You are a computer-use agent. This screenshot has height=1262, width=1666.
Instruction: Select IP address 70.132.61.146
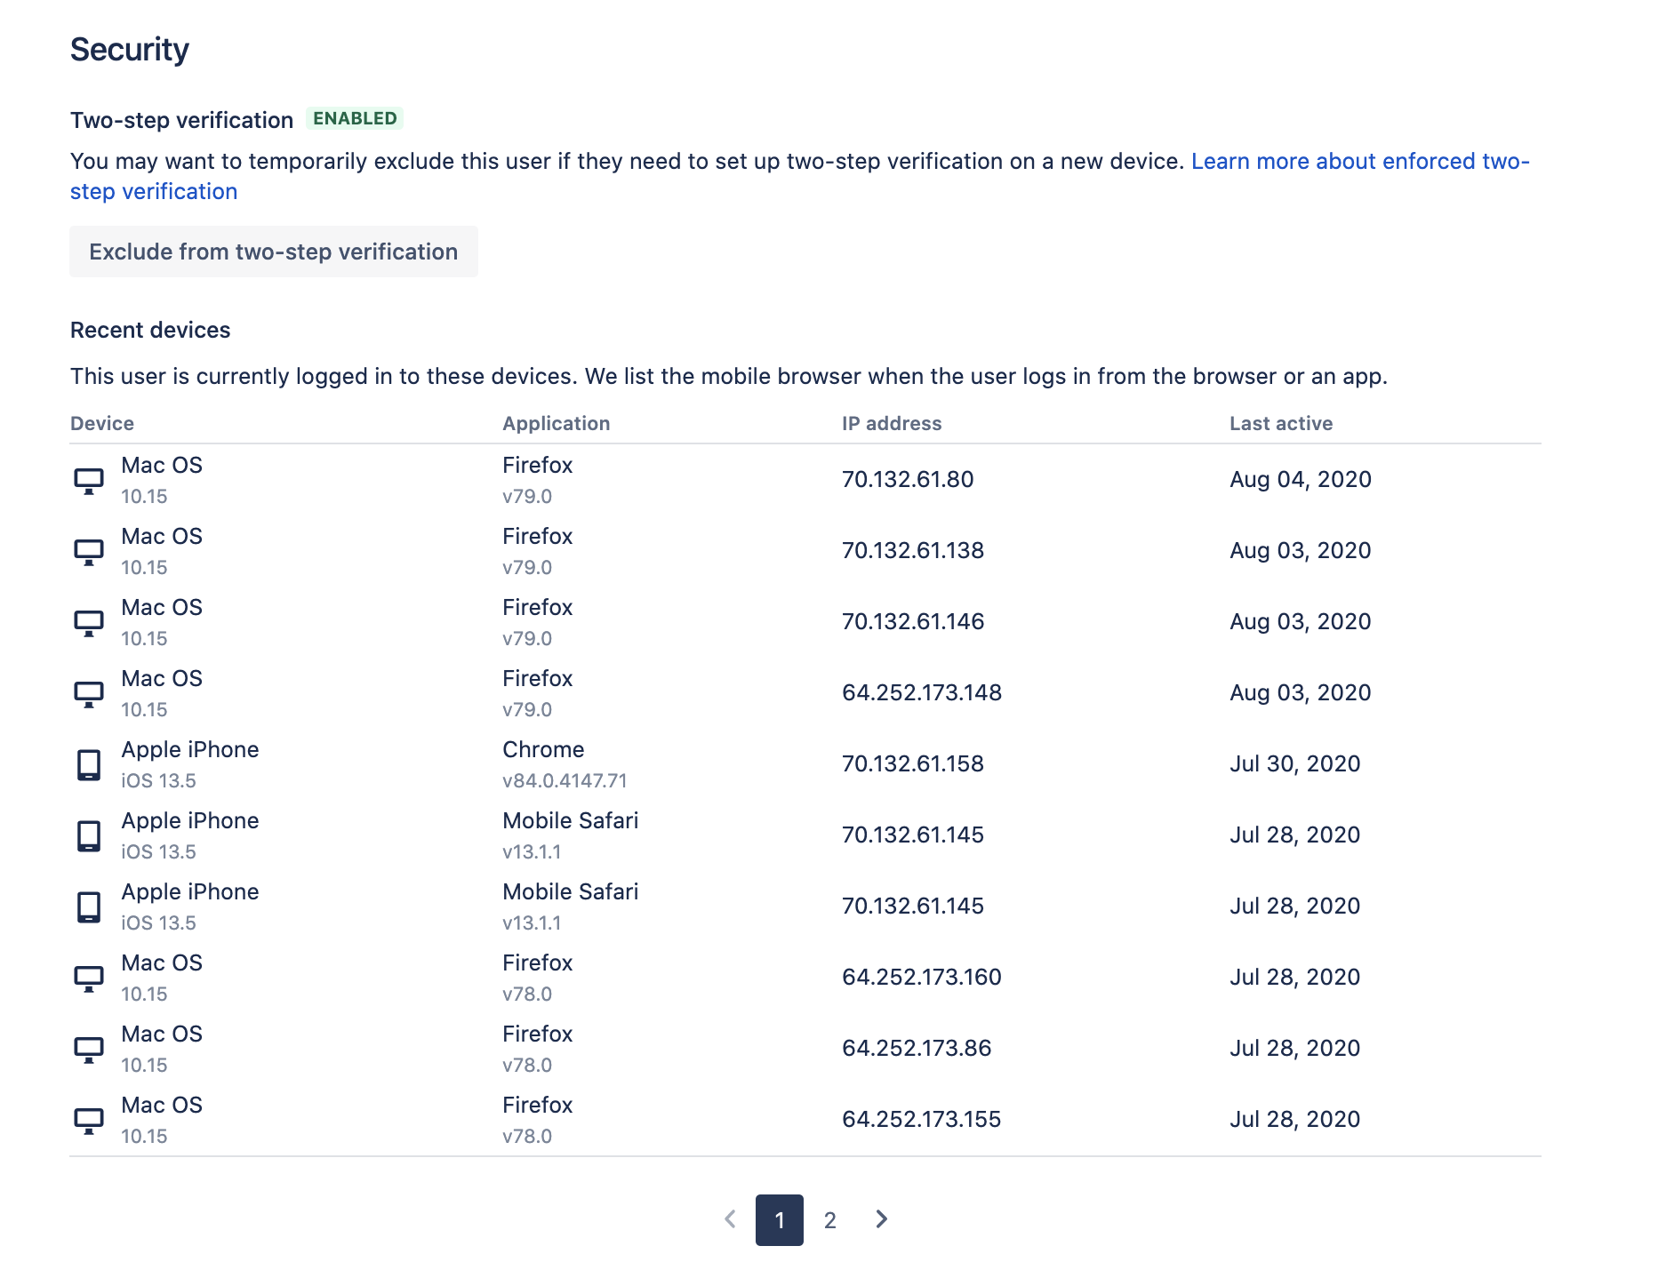[913, 621]
